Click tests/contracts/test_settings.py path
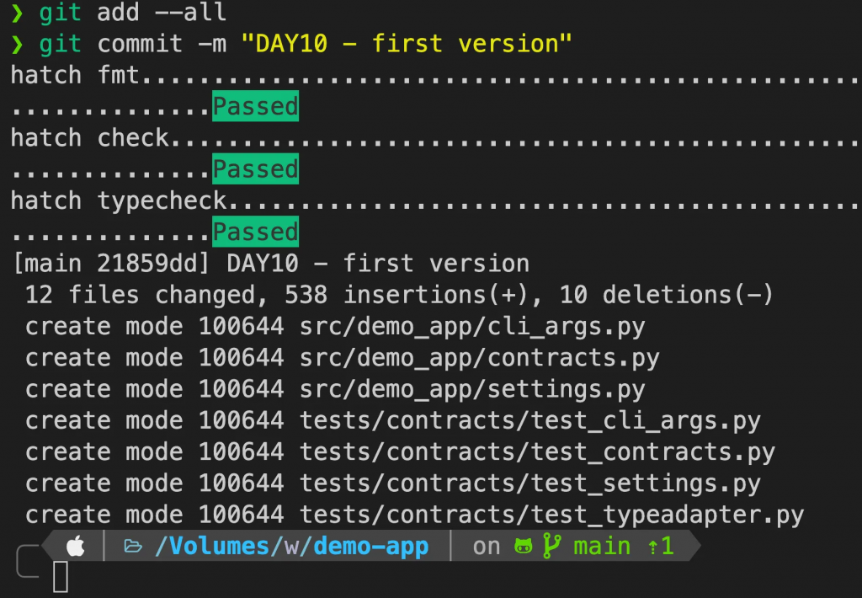 [530, 483]
